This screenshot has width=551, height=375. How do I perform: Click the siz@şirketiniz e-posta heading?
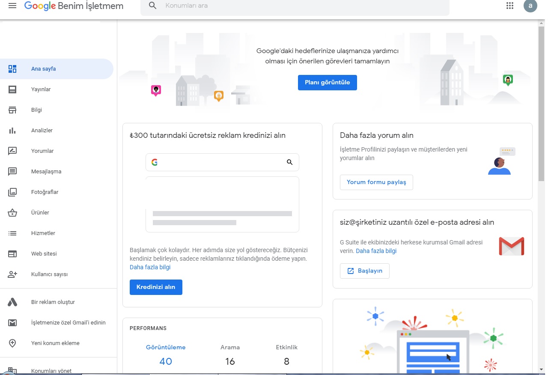417,223
